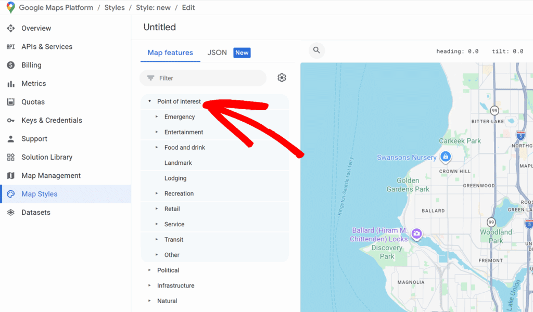
Task: Click into the Filter input field
Action: (208, 78)
